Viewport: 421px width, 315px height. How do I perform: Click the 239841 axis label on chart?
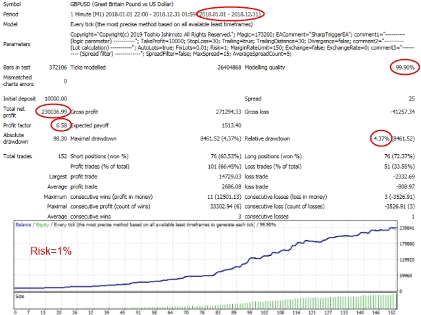click(x=407, y=228)
